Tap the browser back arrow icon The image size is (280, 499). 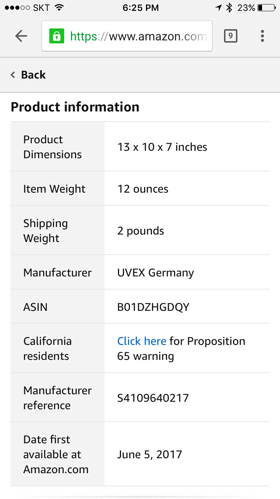point(21,36)
